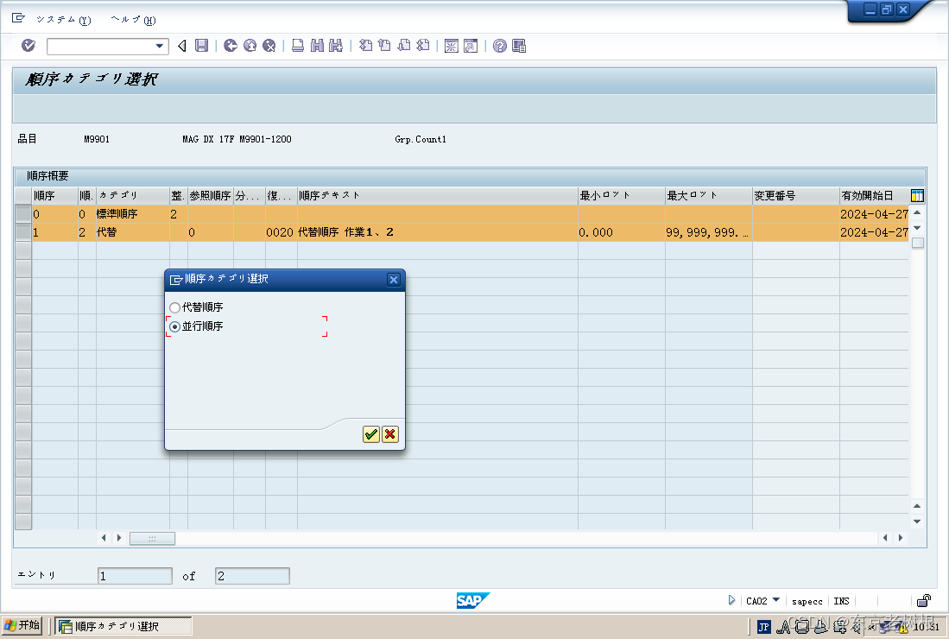Screen dimensions: 949x639
Task: Confirm the dialog with the green checkmark
Action: pyautogui.click(x=371, y=434)
